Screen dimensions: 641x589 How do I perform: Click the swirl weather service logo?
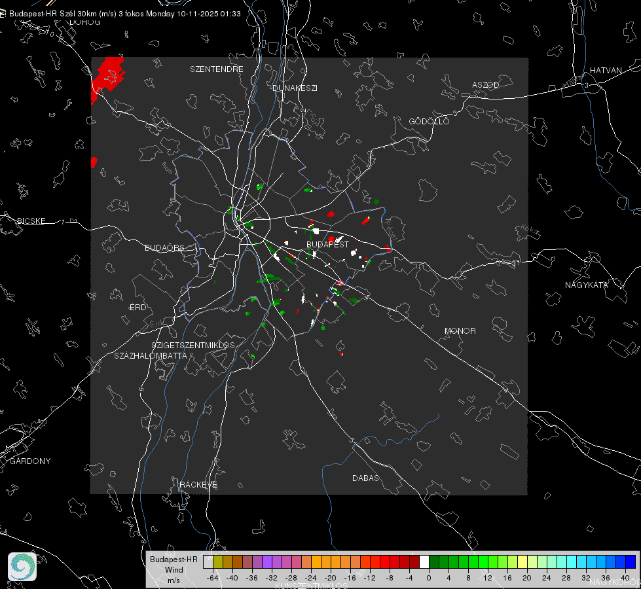(x=22, y=566)
